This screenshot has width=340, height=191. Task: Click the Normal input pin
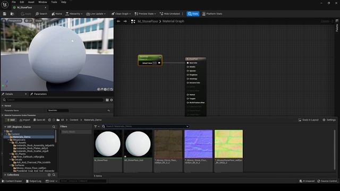coord(188,94)
